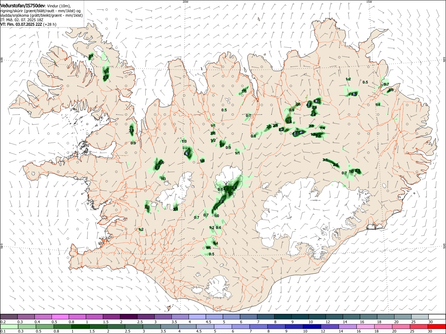
Task: Click the bright red 30 rain legend swatch
Action: (x=437, y=326)
